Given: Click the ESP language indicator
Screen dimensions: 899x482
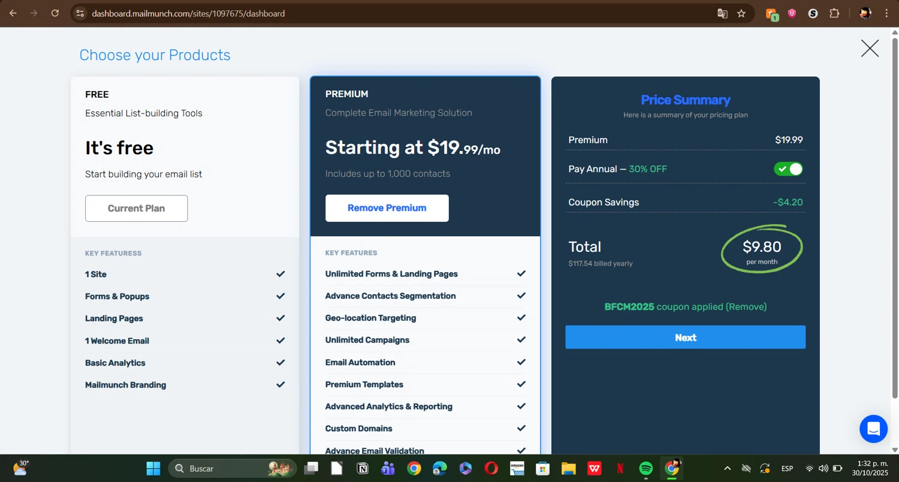Looking at the screenshot, I should (787, 468).
